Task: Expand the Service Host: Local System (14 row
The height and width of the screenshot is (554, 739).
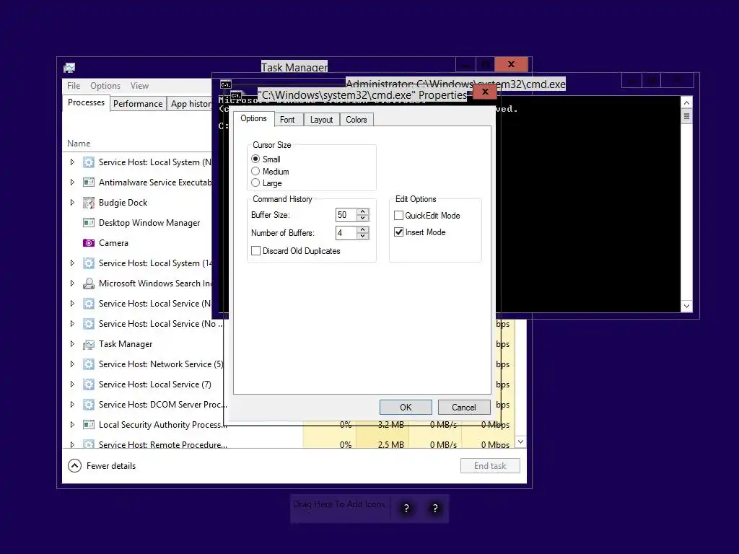Action: pyautogui.click(x=72, y=263)
